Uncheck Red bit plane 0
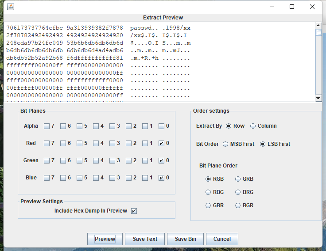The width and height of the screenshot is (326, 251). [162, 143]
